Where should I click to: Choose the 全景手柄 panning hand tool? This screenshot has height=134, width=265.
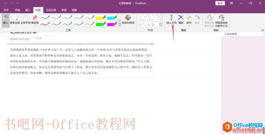26,20
